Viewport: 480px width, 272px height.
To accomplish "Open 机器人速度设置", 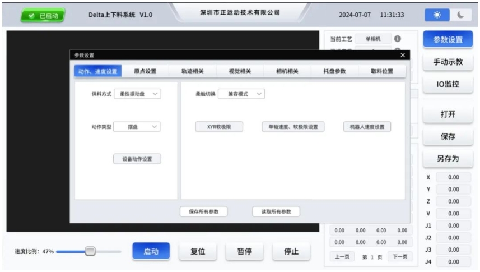I will [x=367, y=127].
